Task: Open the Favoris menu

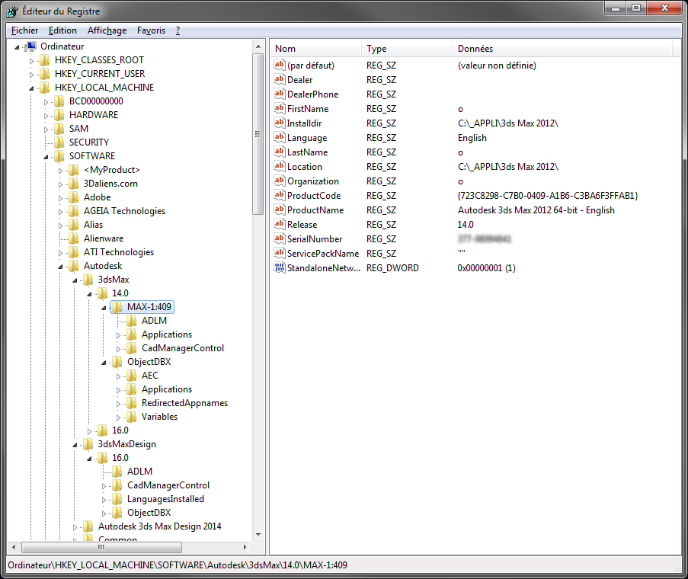Action: tap(151, 30)
